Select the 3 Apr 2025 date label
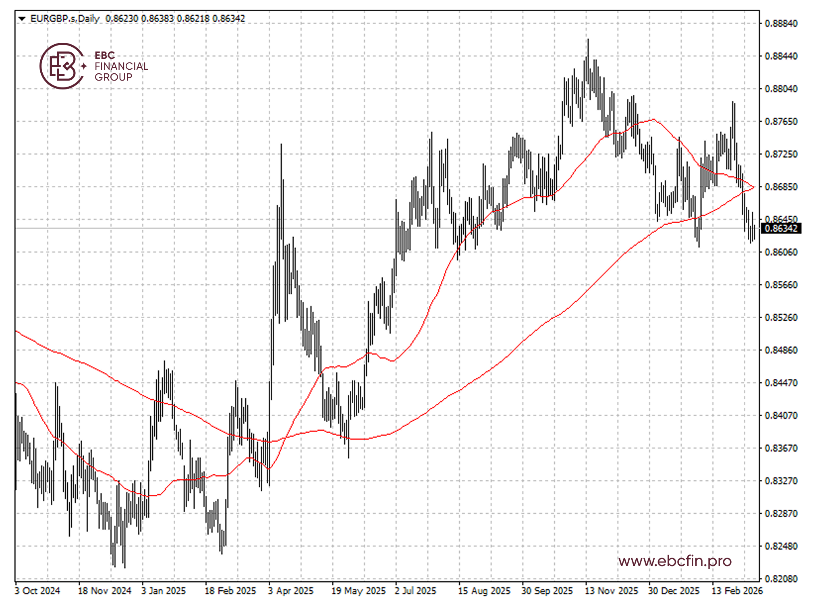817x610 pixels. coord(290,591)
